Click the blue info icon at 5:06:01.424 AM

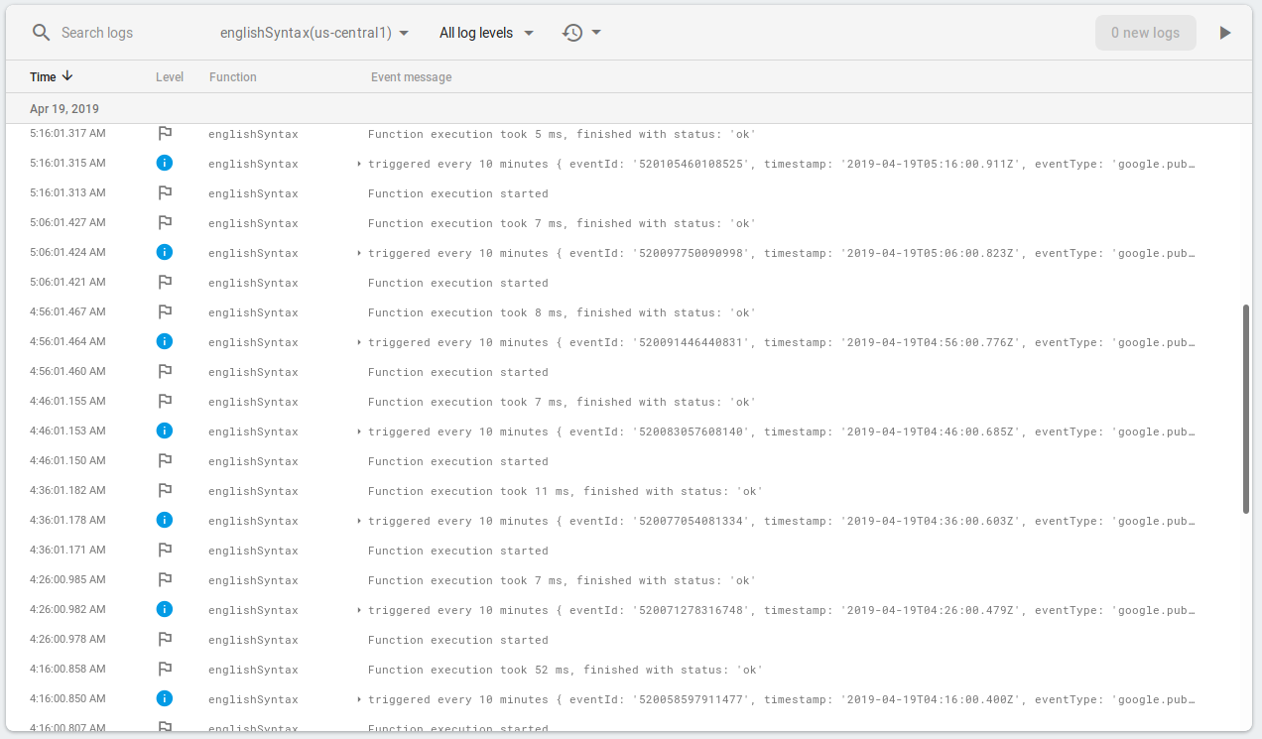(165, 252)
